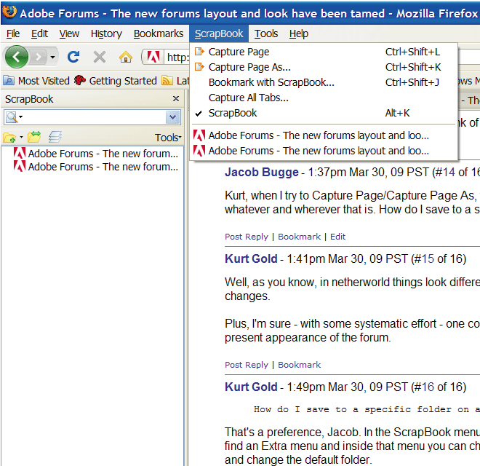
Task: Go to the Home page icon
Action: click(x=126, y=57)
